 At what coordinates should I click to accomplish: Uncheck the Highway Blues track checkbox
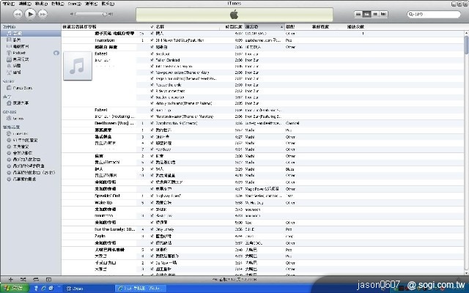(152, 195)
